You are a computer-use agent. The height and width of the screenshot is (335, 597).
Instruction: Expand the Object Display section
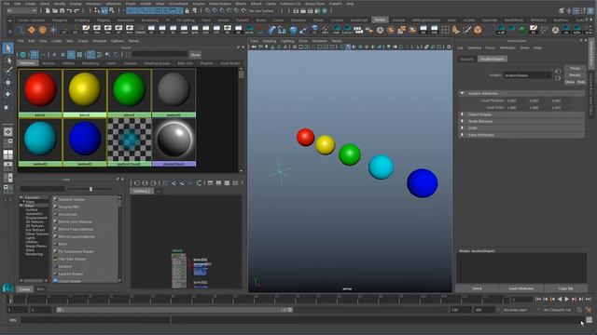[463, 114]
